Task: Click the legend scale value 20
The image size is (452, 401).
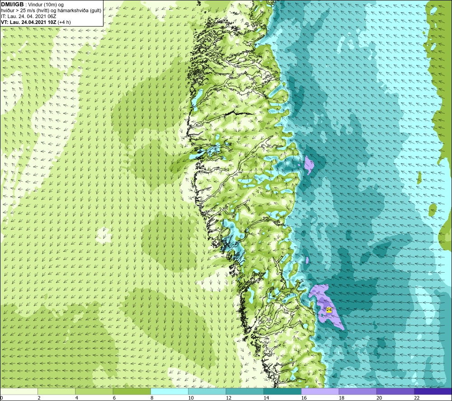Action: pyautogui.click(x=379, y=398)
